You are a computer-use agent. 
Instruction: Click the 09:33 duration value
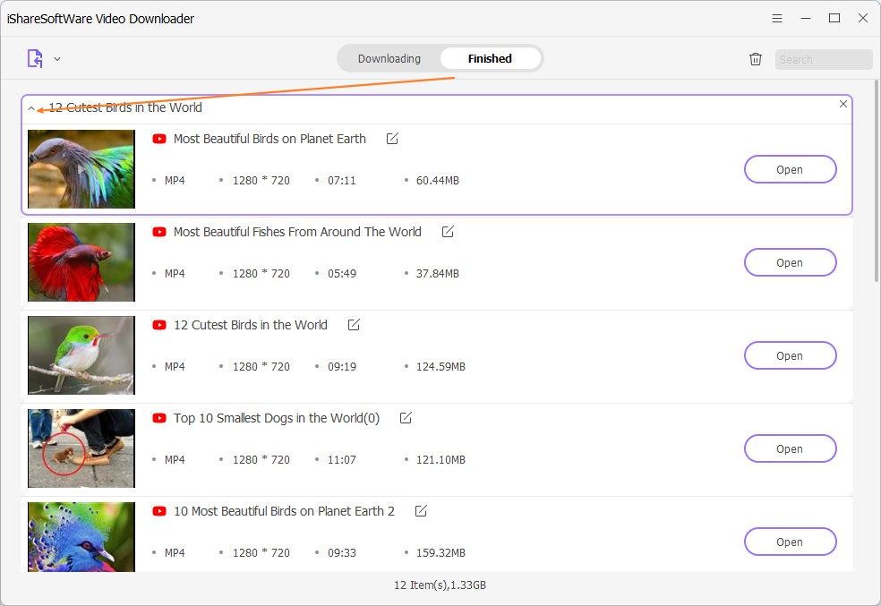click(342, 554)
